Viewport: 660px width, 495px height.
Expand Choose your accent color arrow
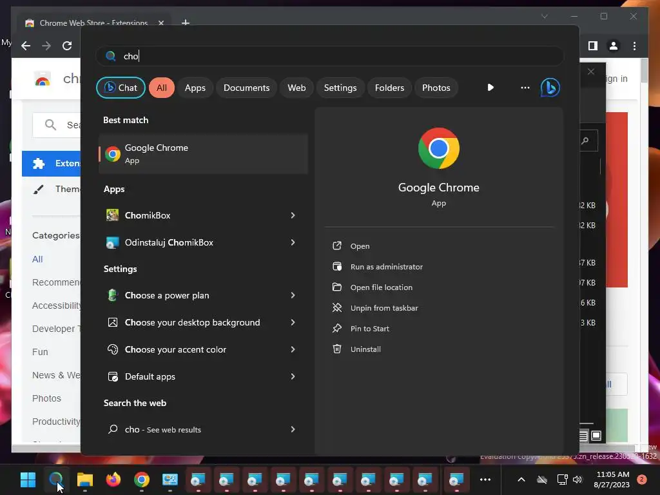293,349
